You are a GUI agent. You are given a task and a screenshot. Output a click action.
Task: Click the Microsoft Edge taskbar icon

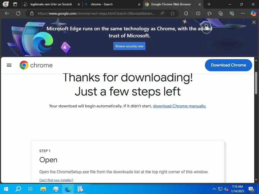click(x=68, y=189)
